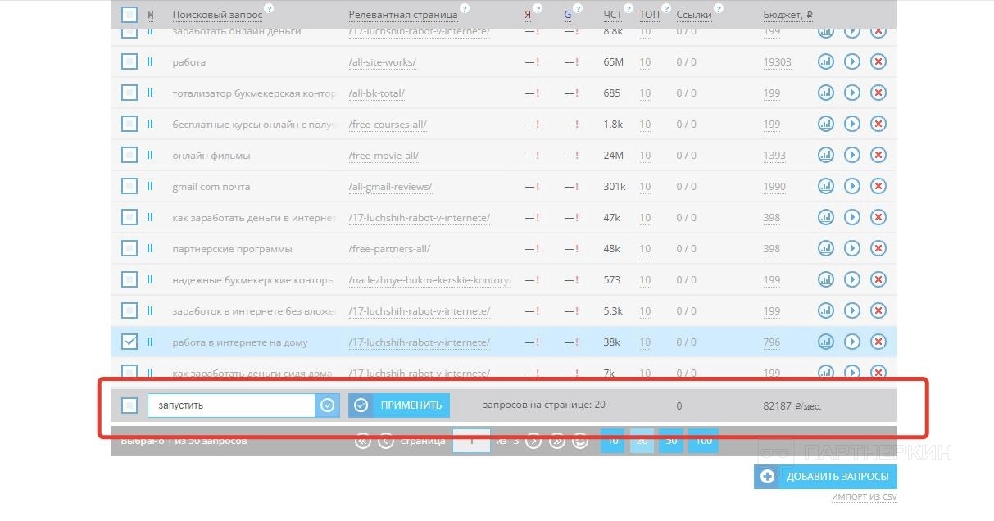This screenshot has width=994, height=521.
Task: Edit the budget value 1990
Action: tap(774, 187)
